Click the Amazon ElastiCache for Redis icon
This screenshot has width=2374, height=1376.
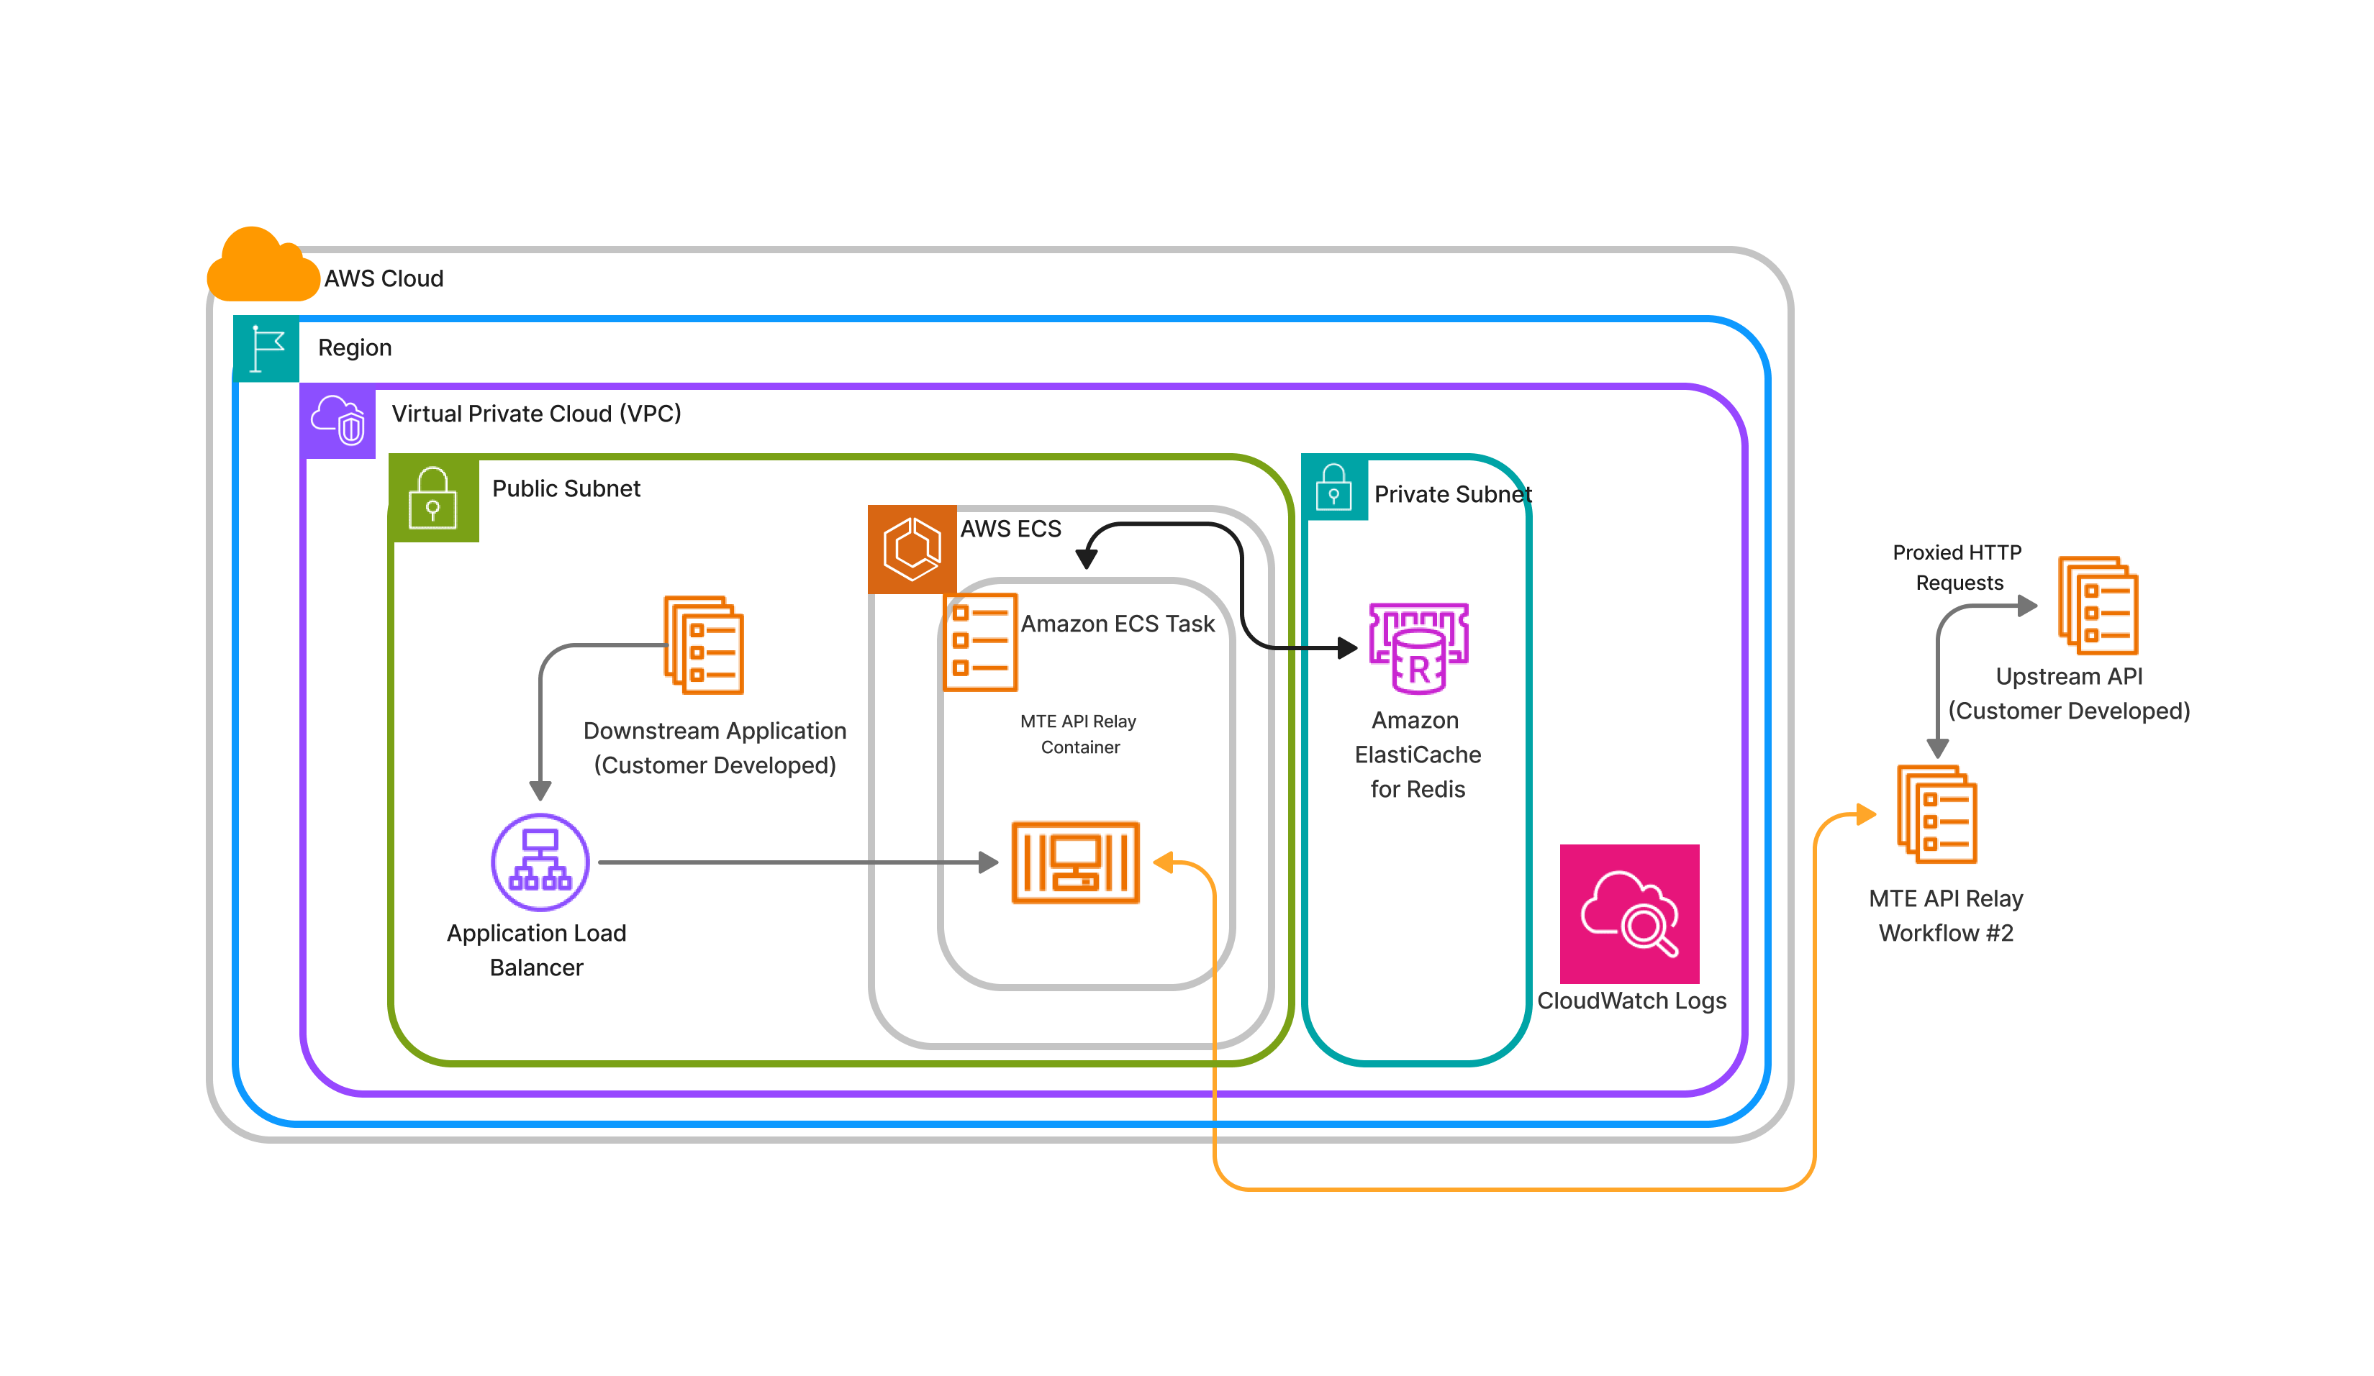(1418, 648)
